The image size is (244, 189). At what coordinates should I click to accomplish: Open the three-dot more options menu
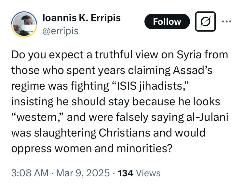(x=226, y=21)
